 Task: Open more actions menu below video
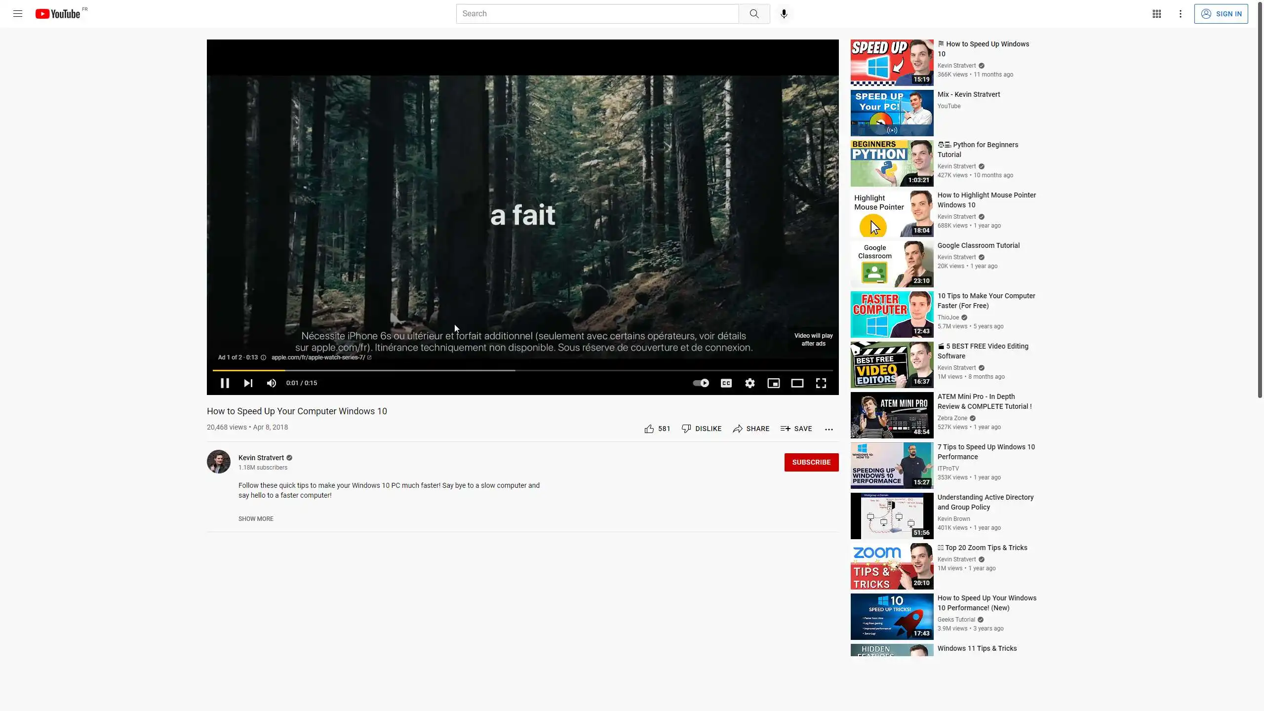[829, 429]
